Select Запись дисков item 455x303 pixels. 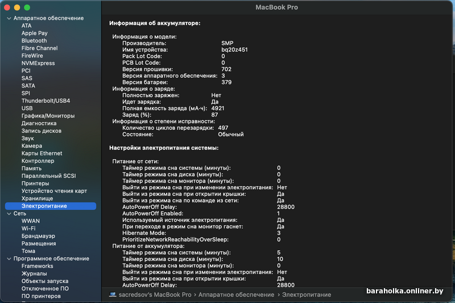[x=41, y=131]
